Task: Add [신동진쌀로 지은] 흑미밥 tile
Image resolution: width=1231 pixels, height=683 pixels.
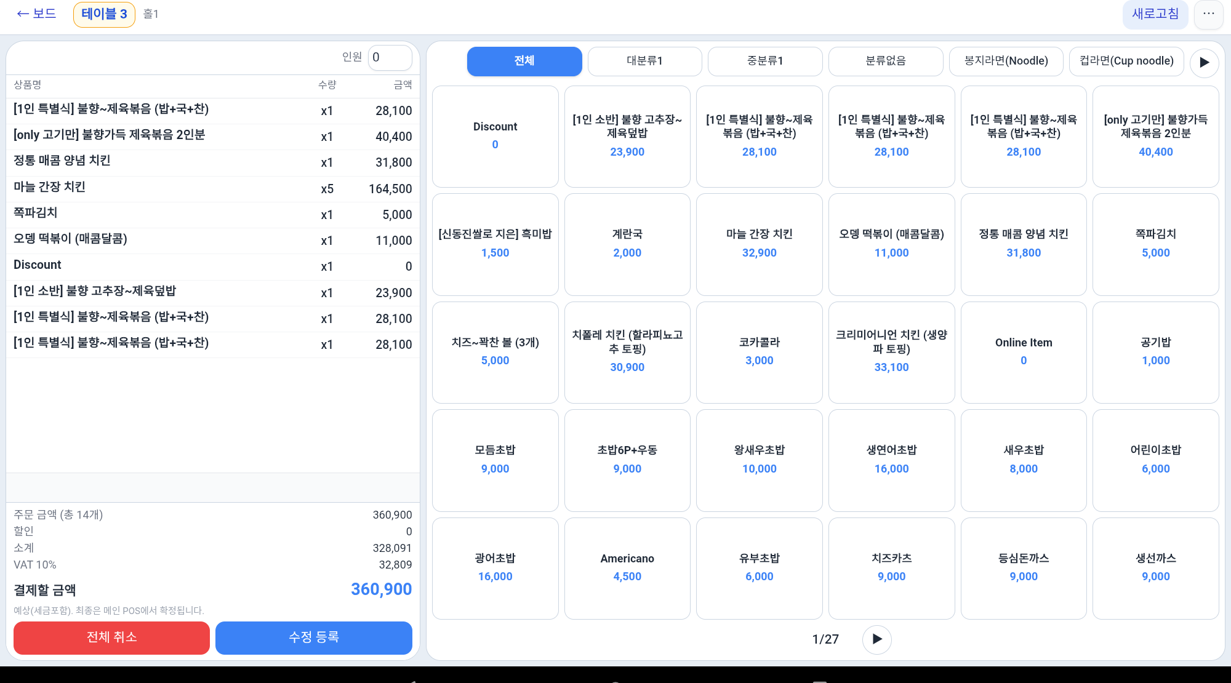Action: tap(495, 244)
